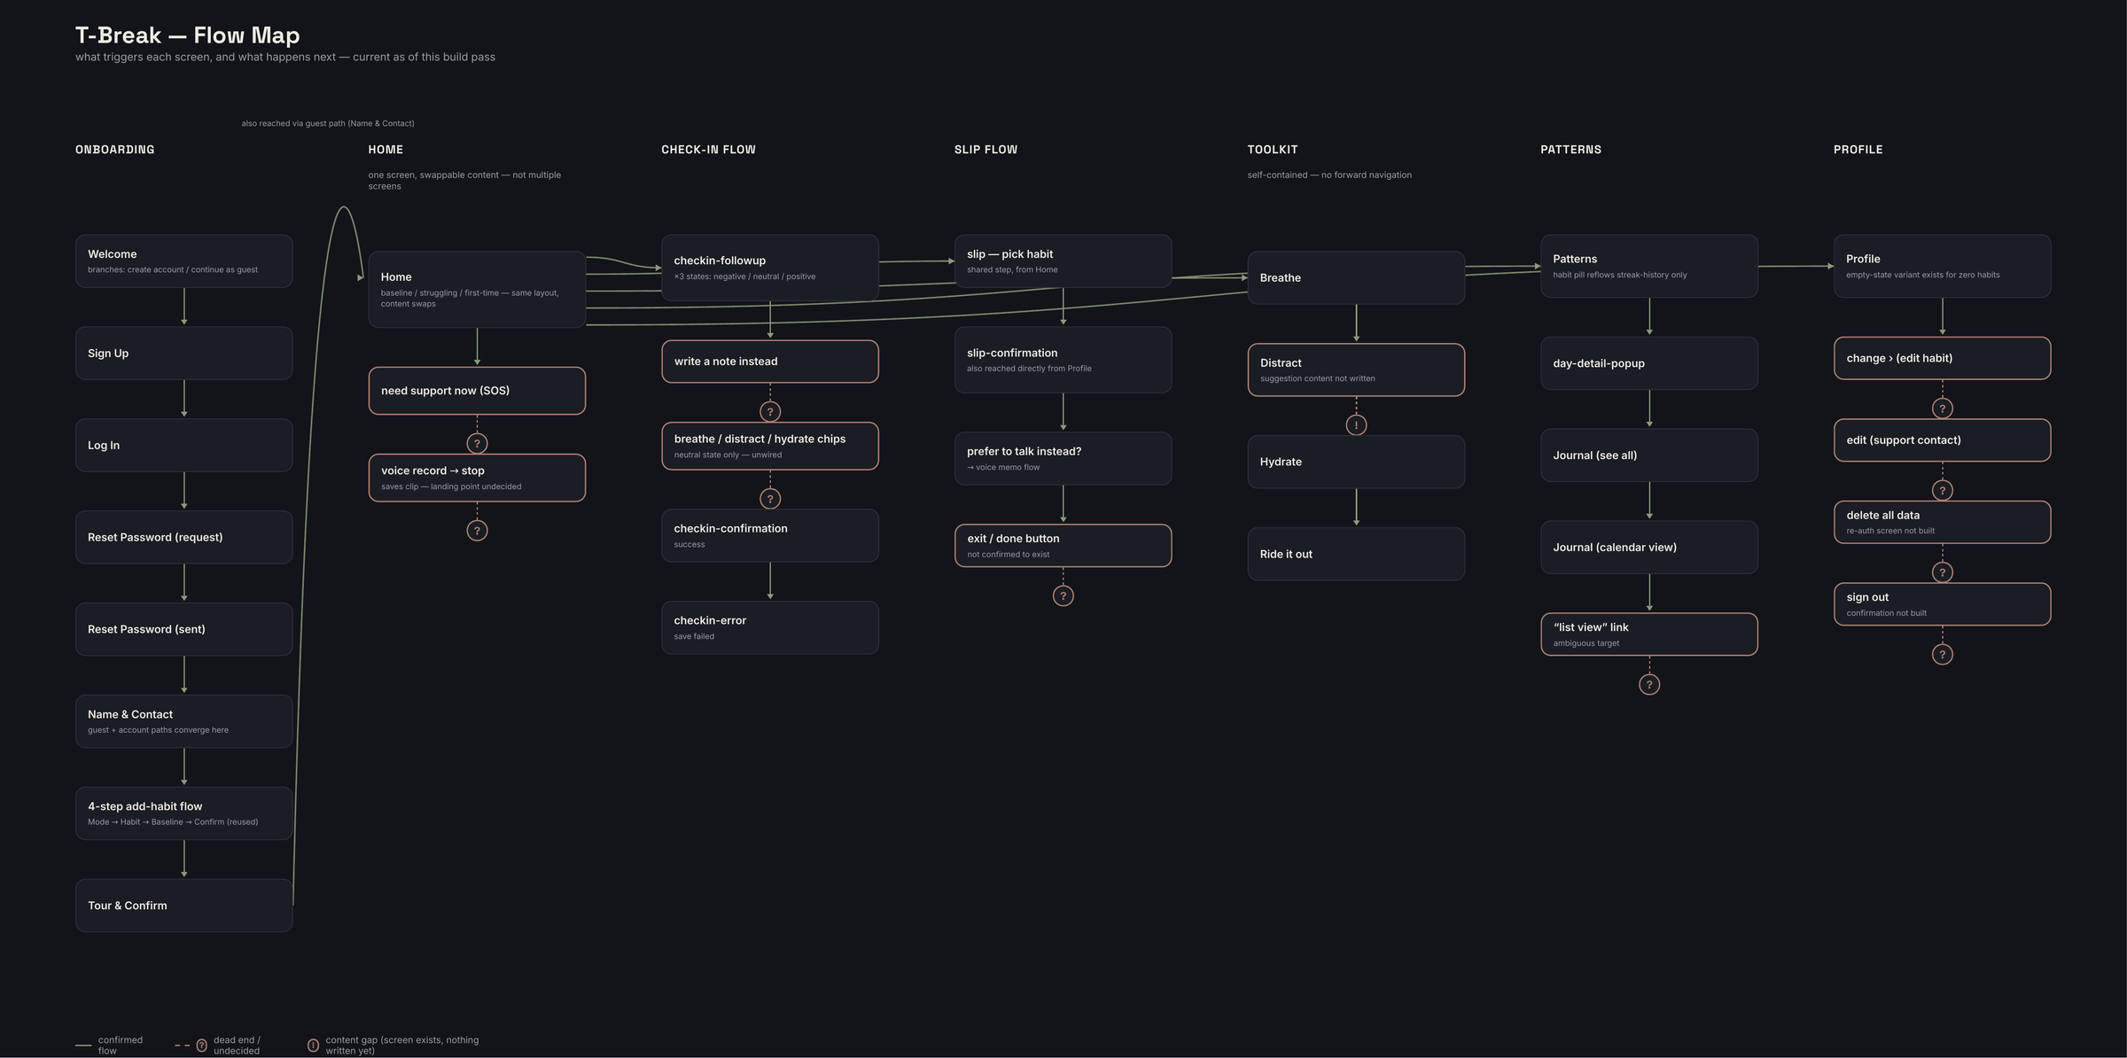Select the edit (support contact) node
The width and height of the screenshot is (2127, 1058).
[x=1943, y=440]
